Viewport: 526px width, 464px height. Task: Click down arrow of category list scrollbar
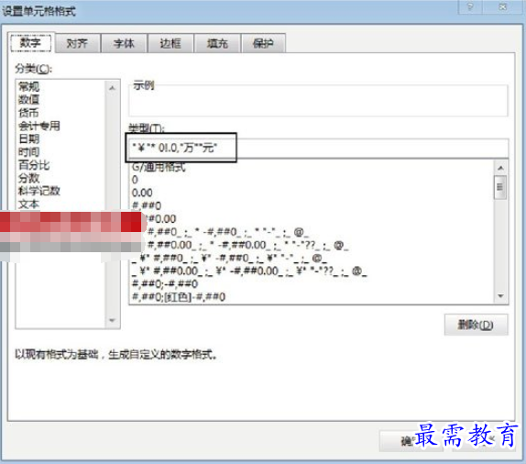(113, 321)
